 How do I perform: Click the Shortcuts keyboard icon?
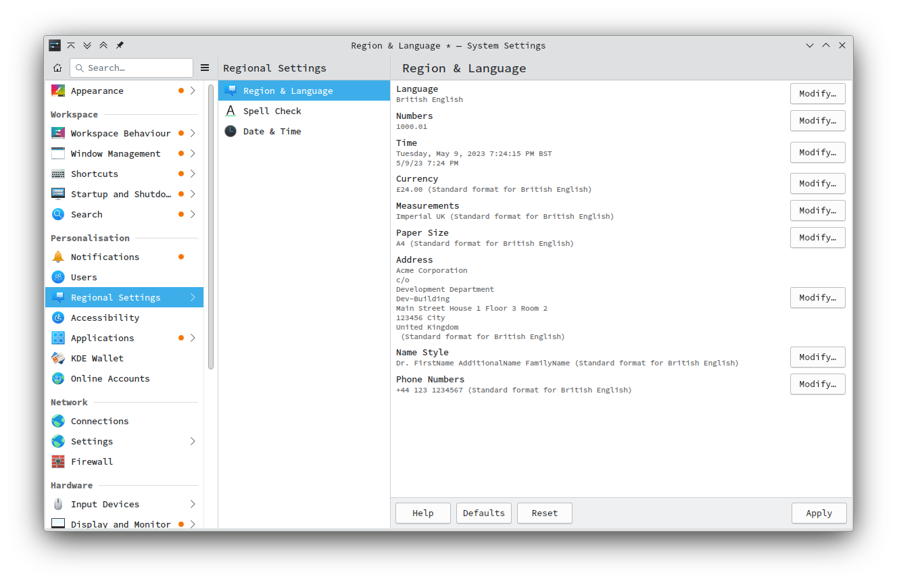tap(58, 174)
